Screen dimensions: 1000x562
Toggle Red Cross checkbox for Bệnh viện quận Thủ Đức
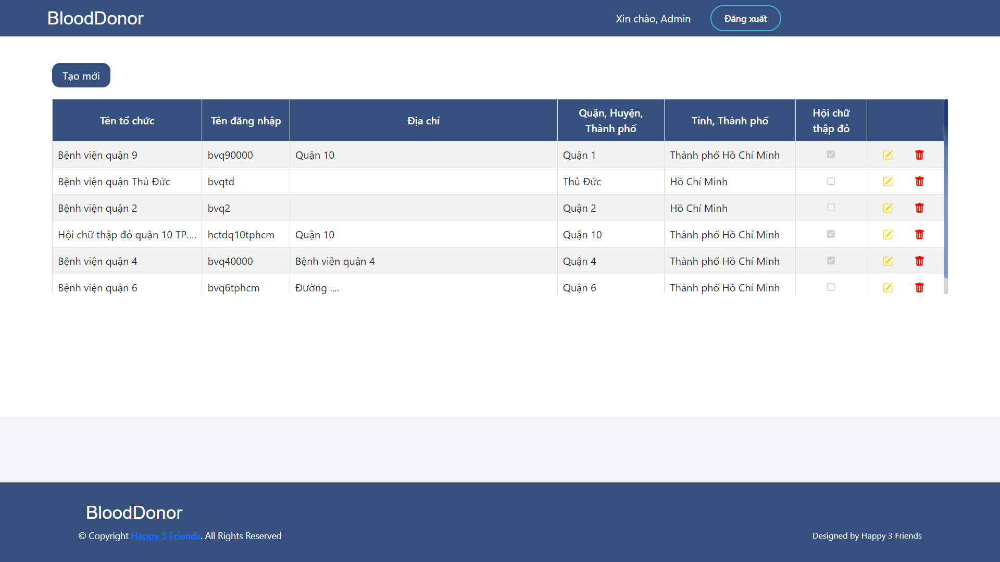(831, 181)
